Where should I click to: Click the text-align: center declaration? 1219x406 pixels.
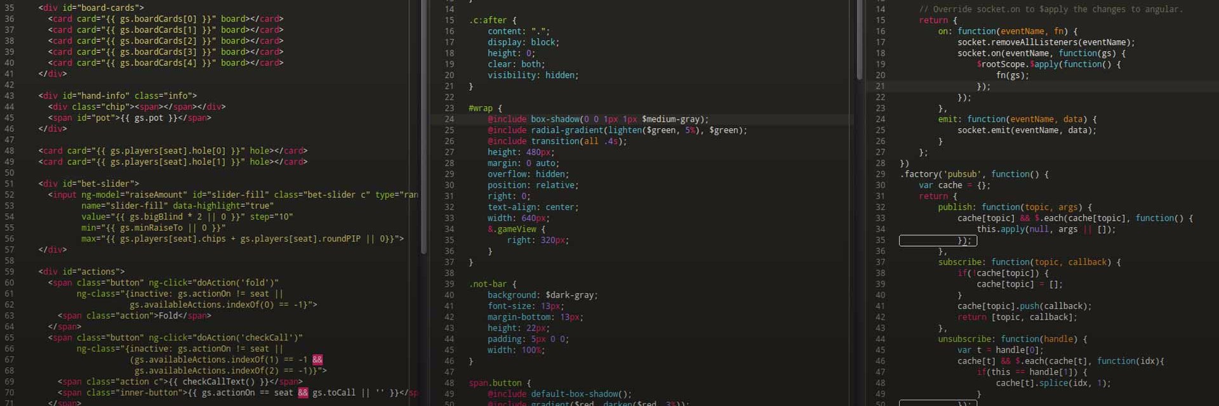click(533, 207)
